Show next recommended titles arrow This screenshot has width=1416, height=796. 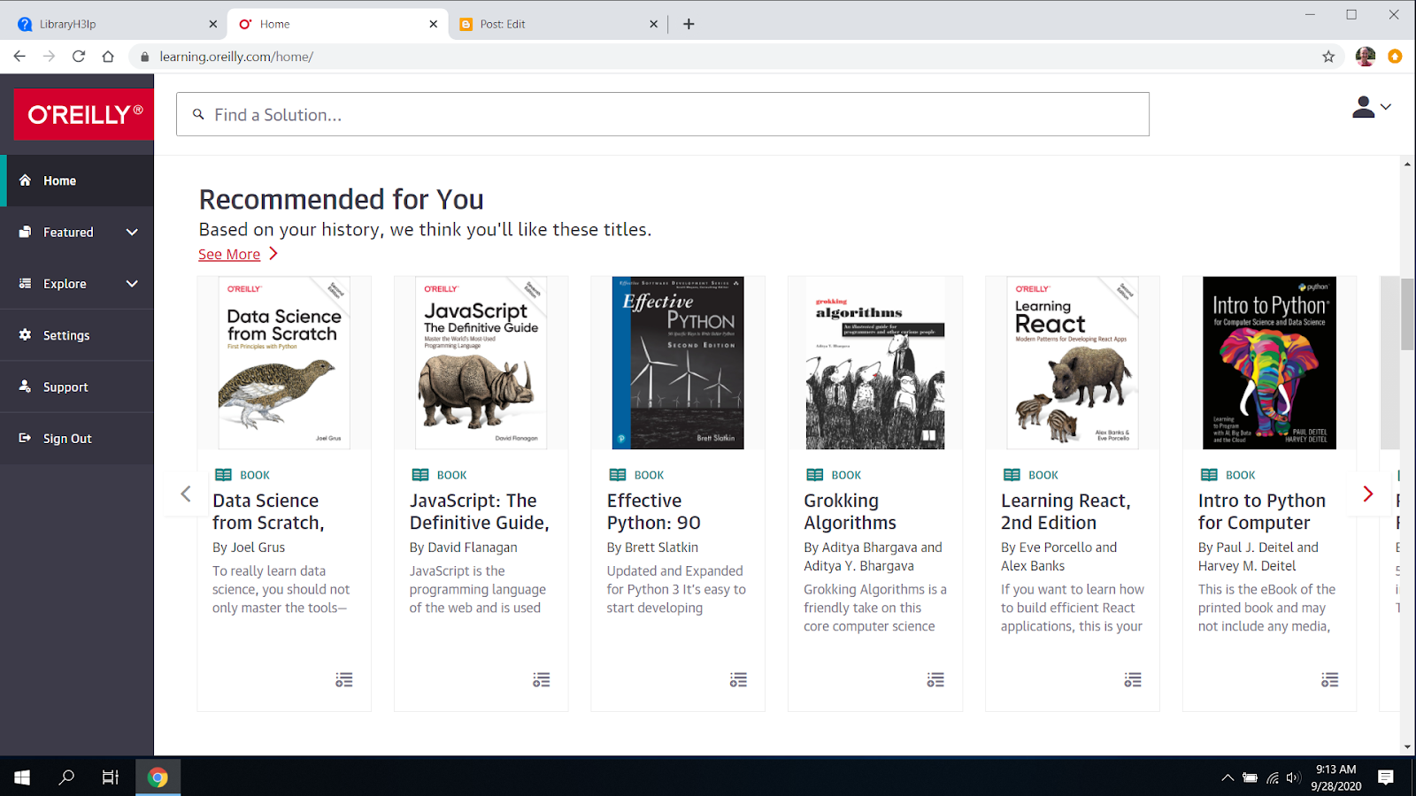(x=1368, y=494)
